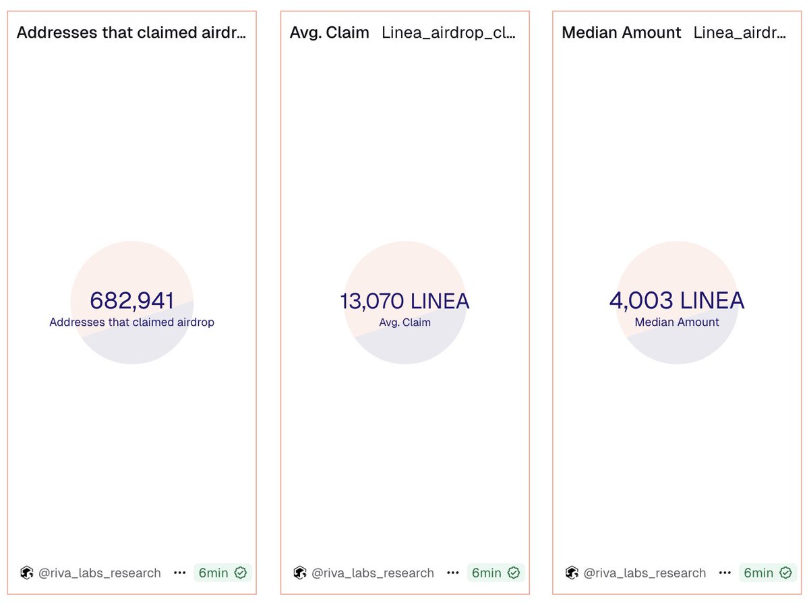Open Linea_airdr... query link beside Median Amount
This screenshot has height=603, width=809.
pos(740,32)
